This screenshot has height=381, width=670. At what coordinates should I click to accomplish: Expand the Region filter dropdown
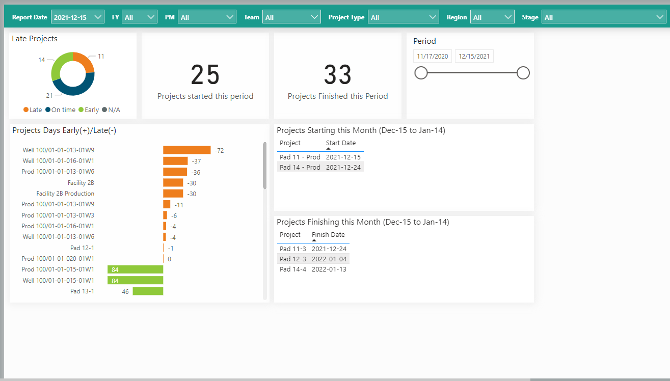492,17
